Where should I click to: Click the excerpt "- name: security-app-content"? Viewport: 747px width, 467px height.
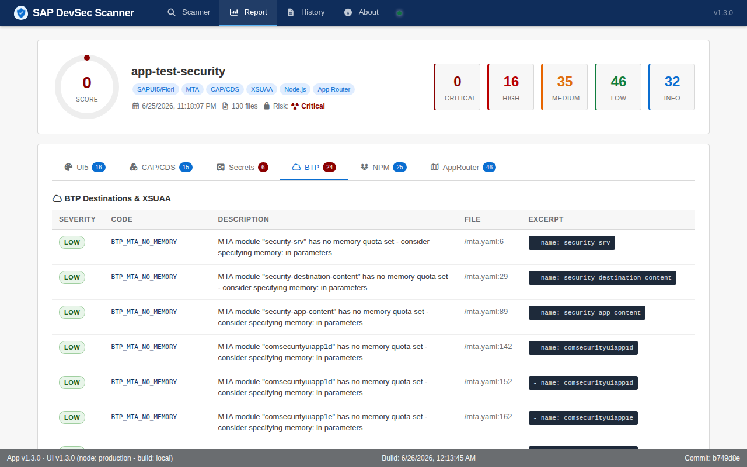tap(587, 313)
